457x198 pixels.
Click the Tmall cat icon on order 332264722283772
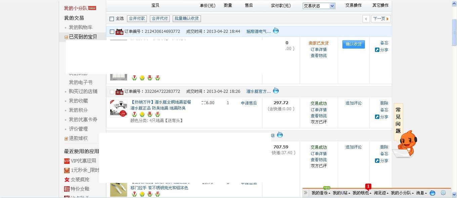point(119,92)
